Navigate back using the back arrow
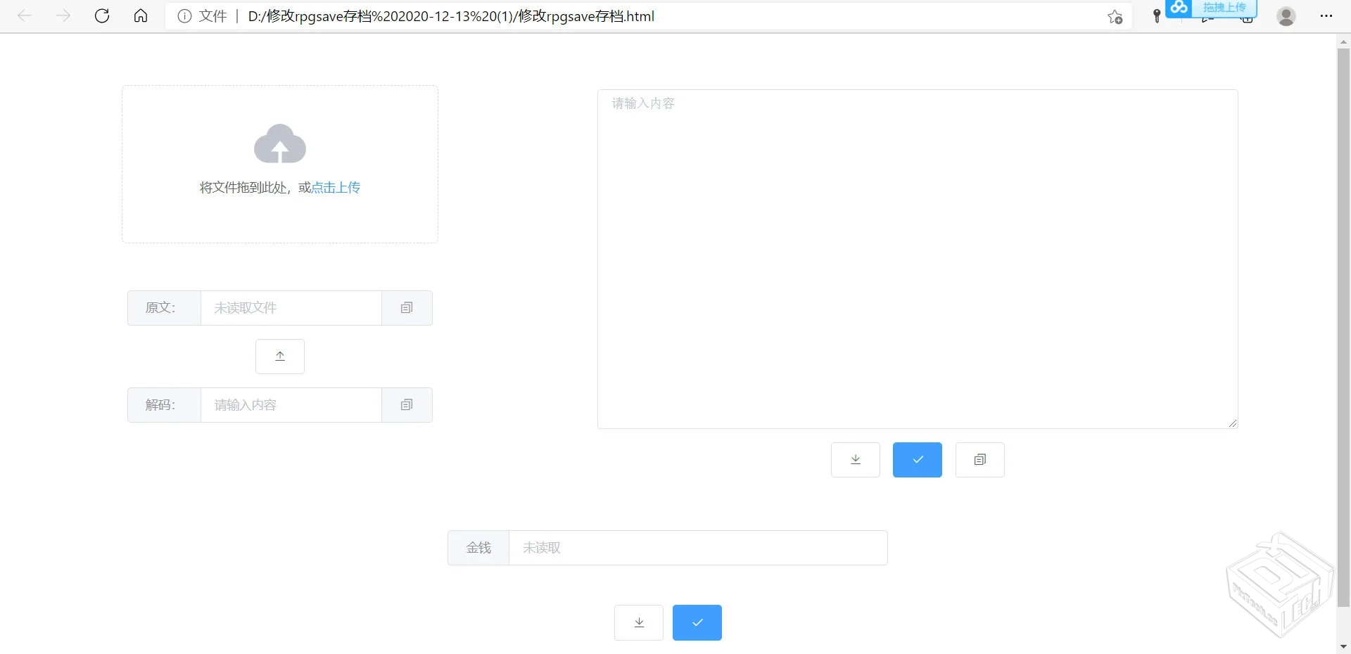Screen dimensions: 1351x654 pyautogui.click(x=25, y=15)
